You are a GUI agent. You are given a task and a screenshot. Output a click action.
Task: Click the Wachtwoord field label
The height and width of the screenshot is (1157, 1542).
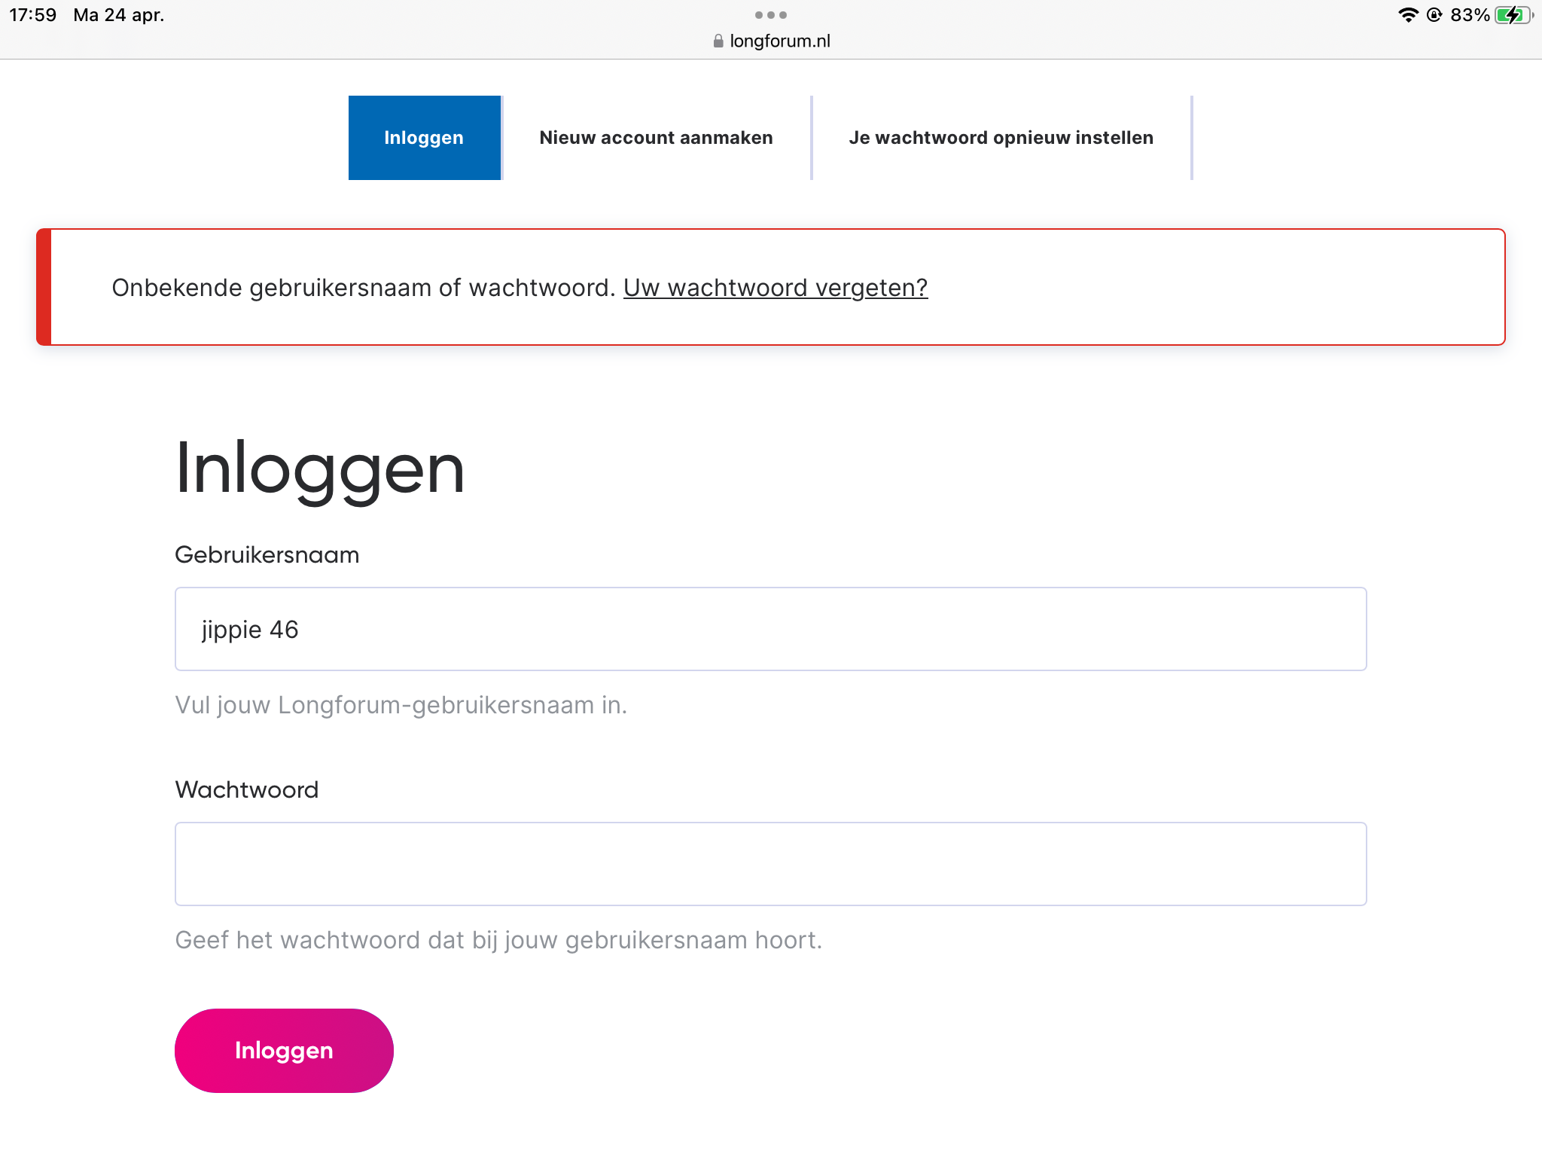click(x=247, y=790)
